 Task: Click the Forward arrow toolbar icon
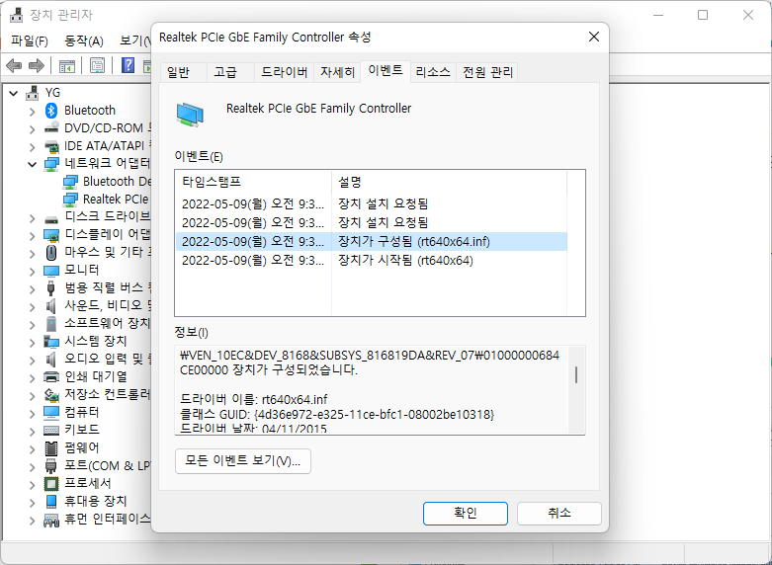(x=37, y=65)
